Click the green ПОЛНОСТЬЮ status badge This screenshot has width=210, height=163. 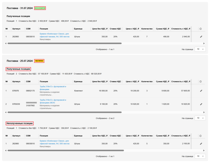tap(40, 8)
